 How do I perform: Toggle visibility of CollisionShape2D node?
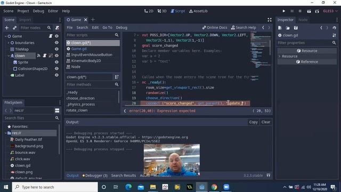pos(57,69)
